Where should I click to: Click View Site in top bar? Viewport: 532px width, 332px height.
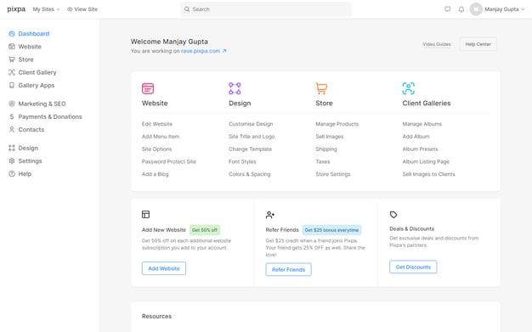click(82, 9)
